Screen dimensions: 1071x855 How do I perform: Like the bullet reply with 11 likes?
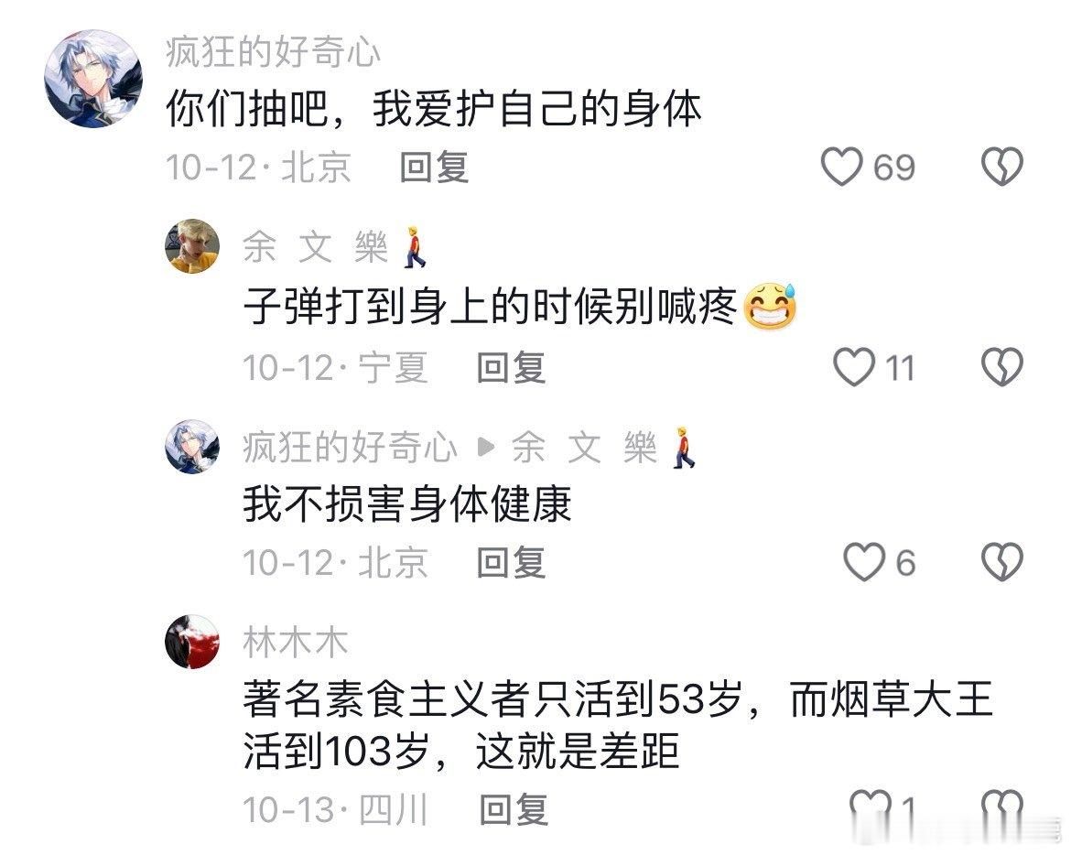coord(854,367)
